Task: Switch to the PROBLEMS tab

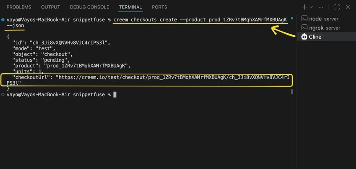Action: pyautogui.click(x=19, y=7)
